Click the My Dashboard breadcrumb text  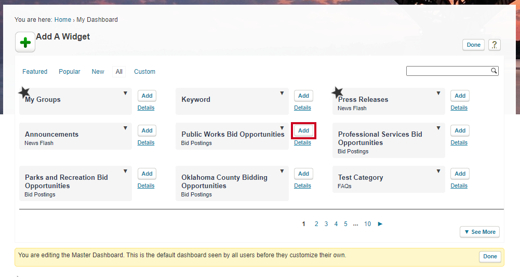97,20
